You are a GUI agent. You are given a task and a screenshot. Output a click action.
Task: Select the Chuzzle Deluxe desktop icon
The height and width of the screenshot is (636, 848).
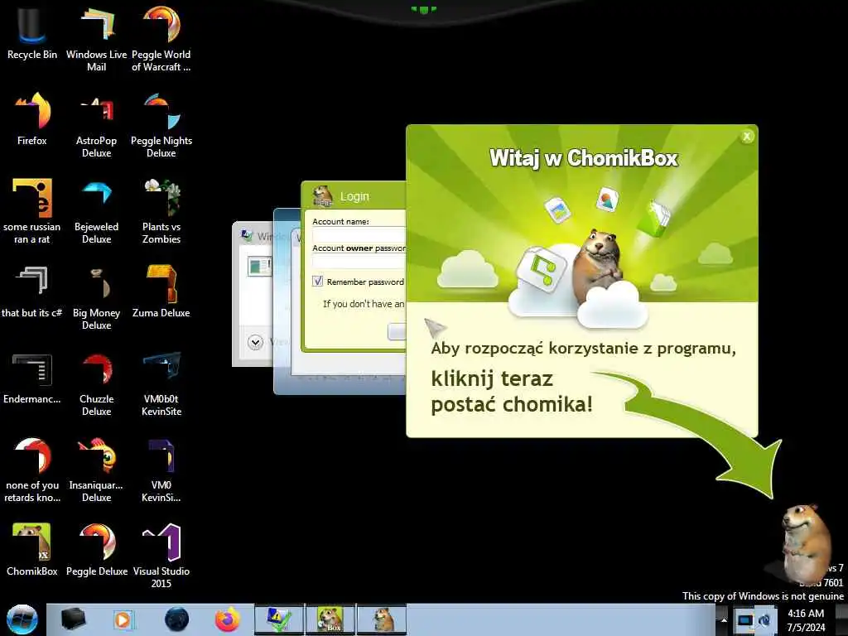point(96,384)
